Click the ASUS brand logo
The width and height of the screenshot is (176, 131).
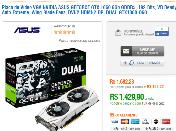[27, 30]
